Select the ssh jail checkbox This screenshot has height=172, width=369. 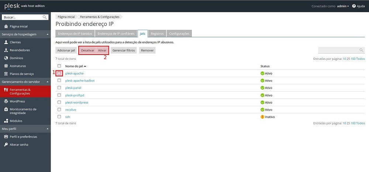click(x=59, y=117)
